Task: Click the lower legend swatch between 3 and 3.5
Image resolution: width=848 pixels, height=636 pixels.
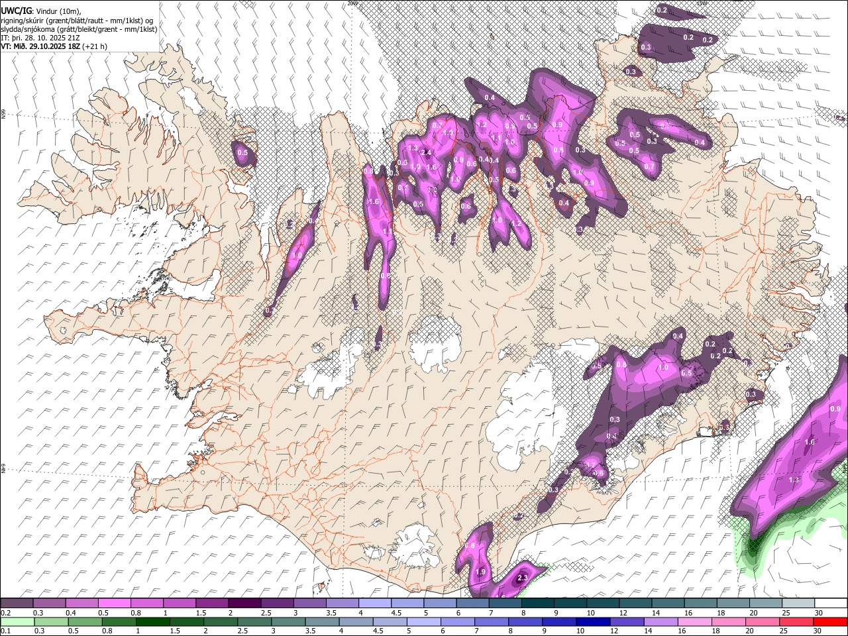Action: (x=288, y=621)
